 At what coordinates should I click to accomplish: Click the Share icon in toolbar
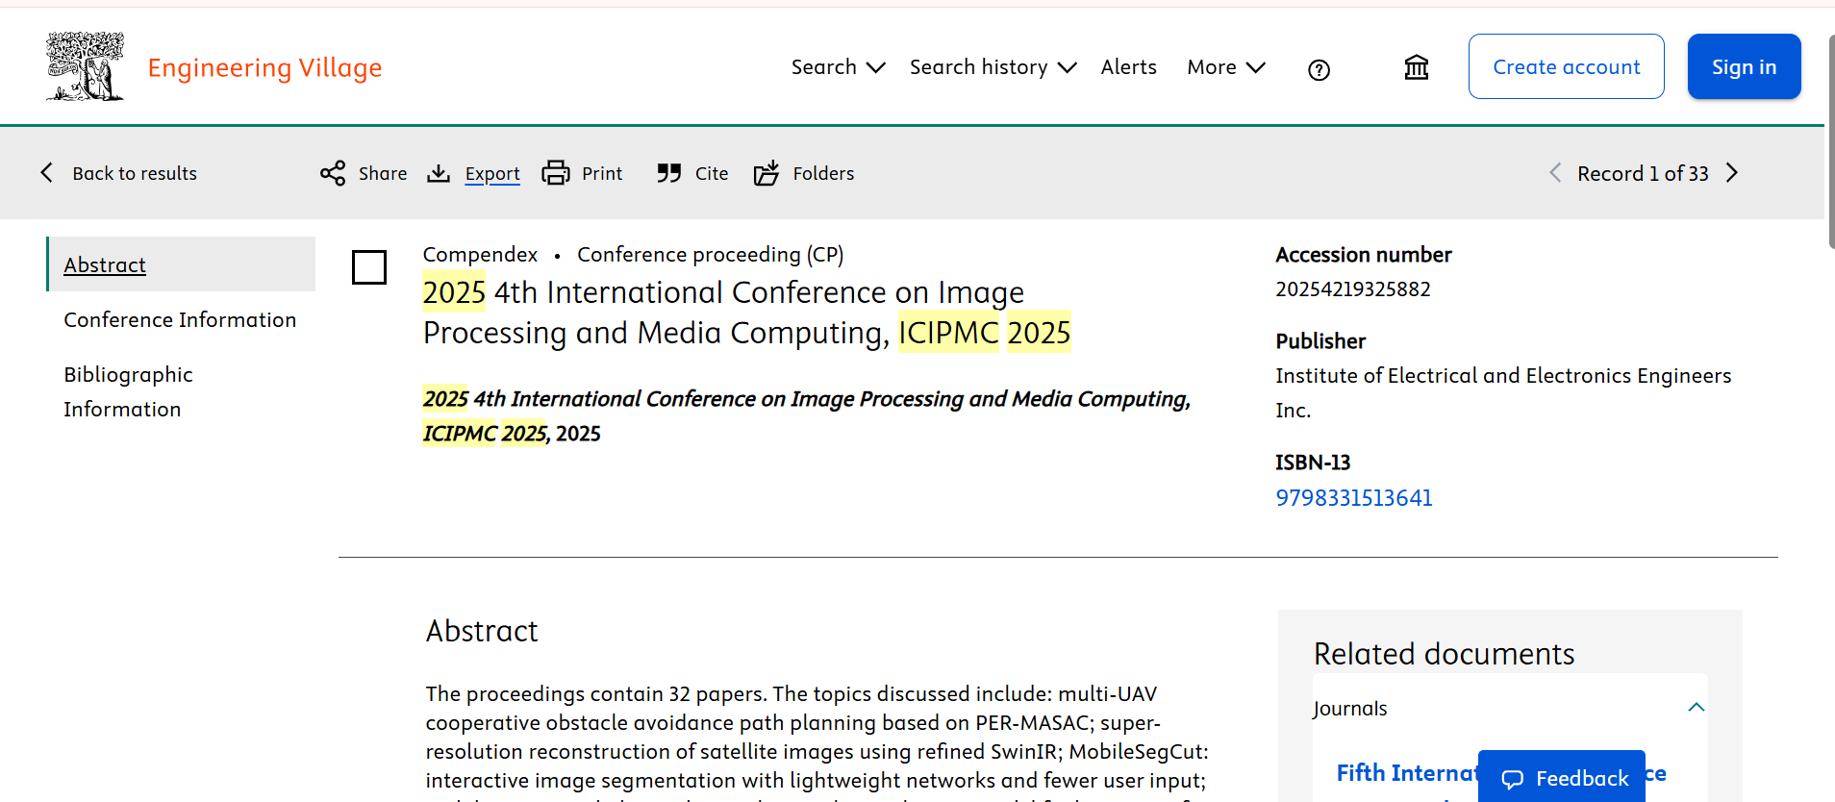point(333,173)
